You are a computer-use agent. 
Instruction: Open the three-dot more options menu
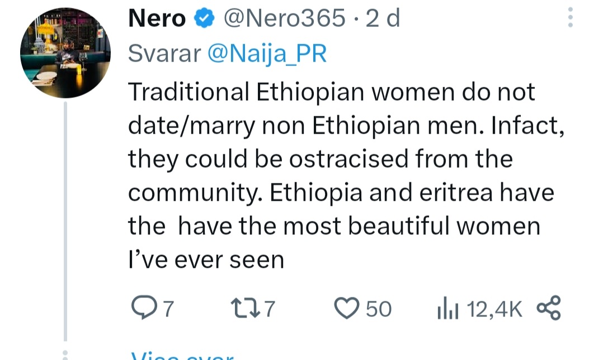[x=570, y=18]
